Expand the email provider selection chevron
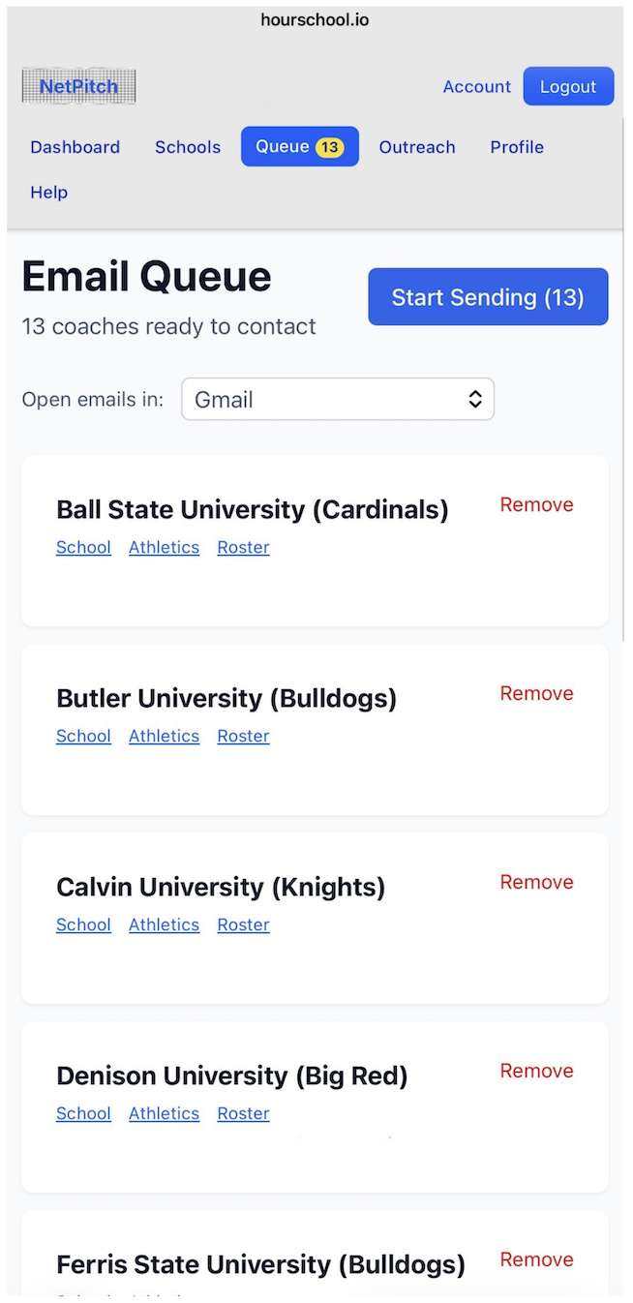This screenshot has width=633, height=1303. point(474,399)
